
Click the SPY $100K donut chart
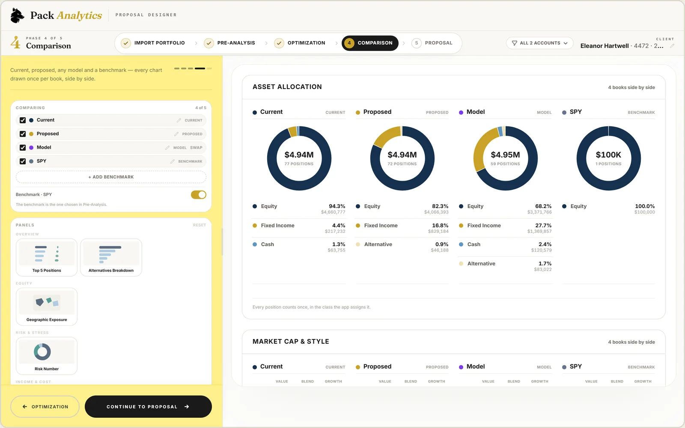click(608, 158)
